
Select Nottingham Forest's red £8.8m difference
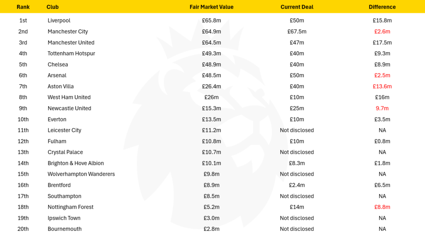coord(382,207)
